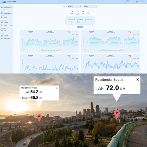The width and height of the screenshot is (147, 147).
Task: Open the user account menu in the header
Action: 140,2
